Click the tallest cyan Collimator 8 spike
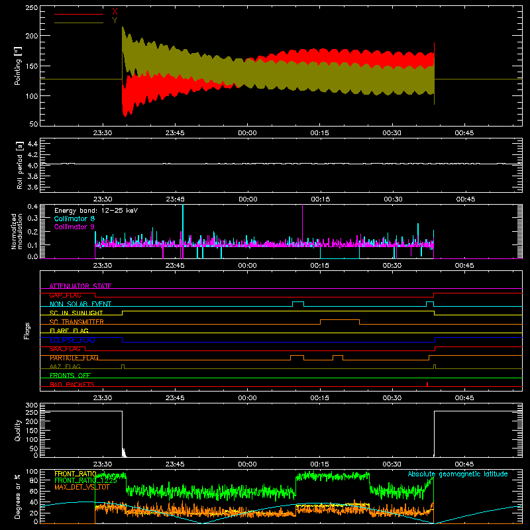 183,225
